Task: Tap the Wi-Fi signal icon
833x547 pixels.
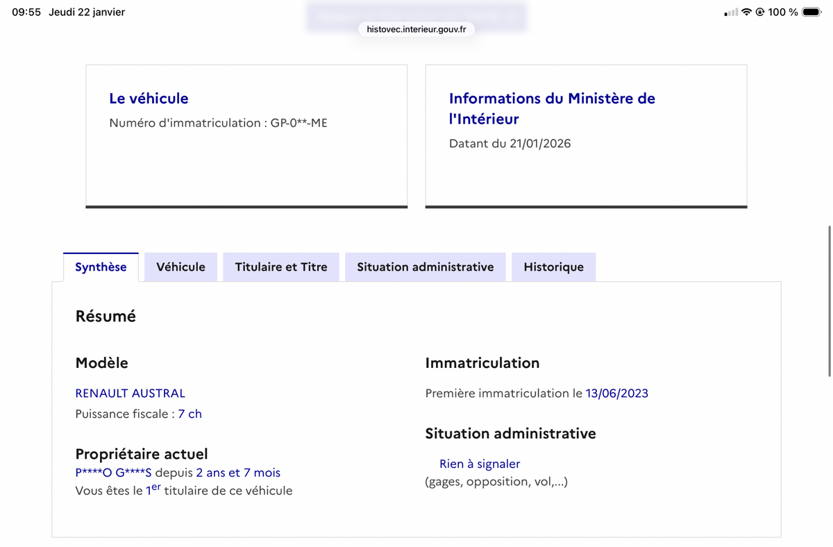Action: pyautogui.click(x=746, y=12)
